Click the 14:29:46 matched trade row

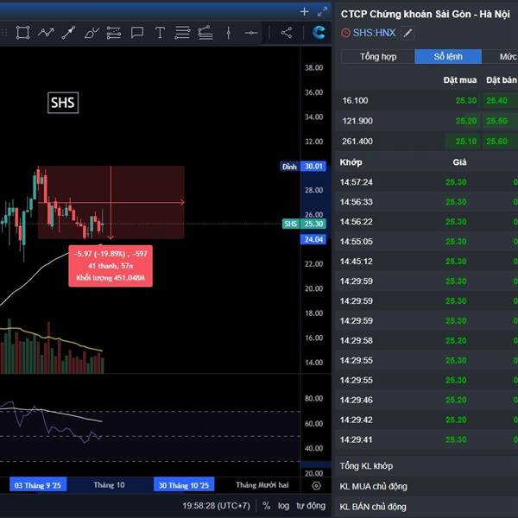click(x=426, y=400)
